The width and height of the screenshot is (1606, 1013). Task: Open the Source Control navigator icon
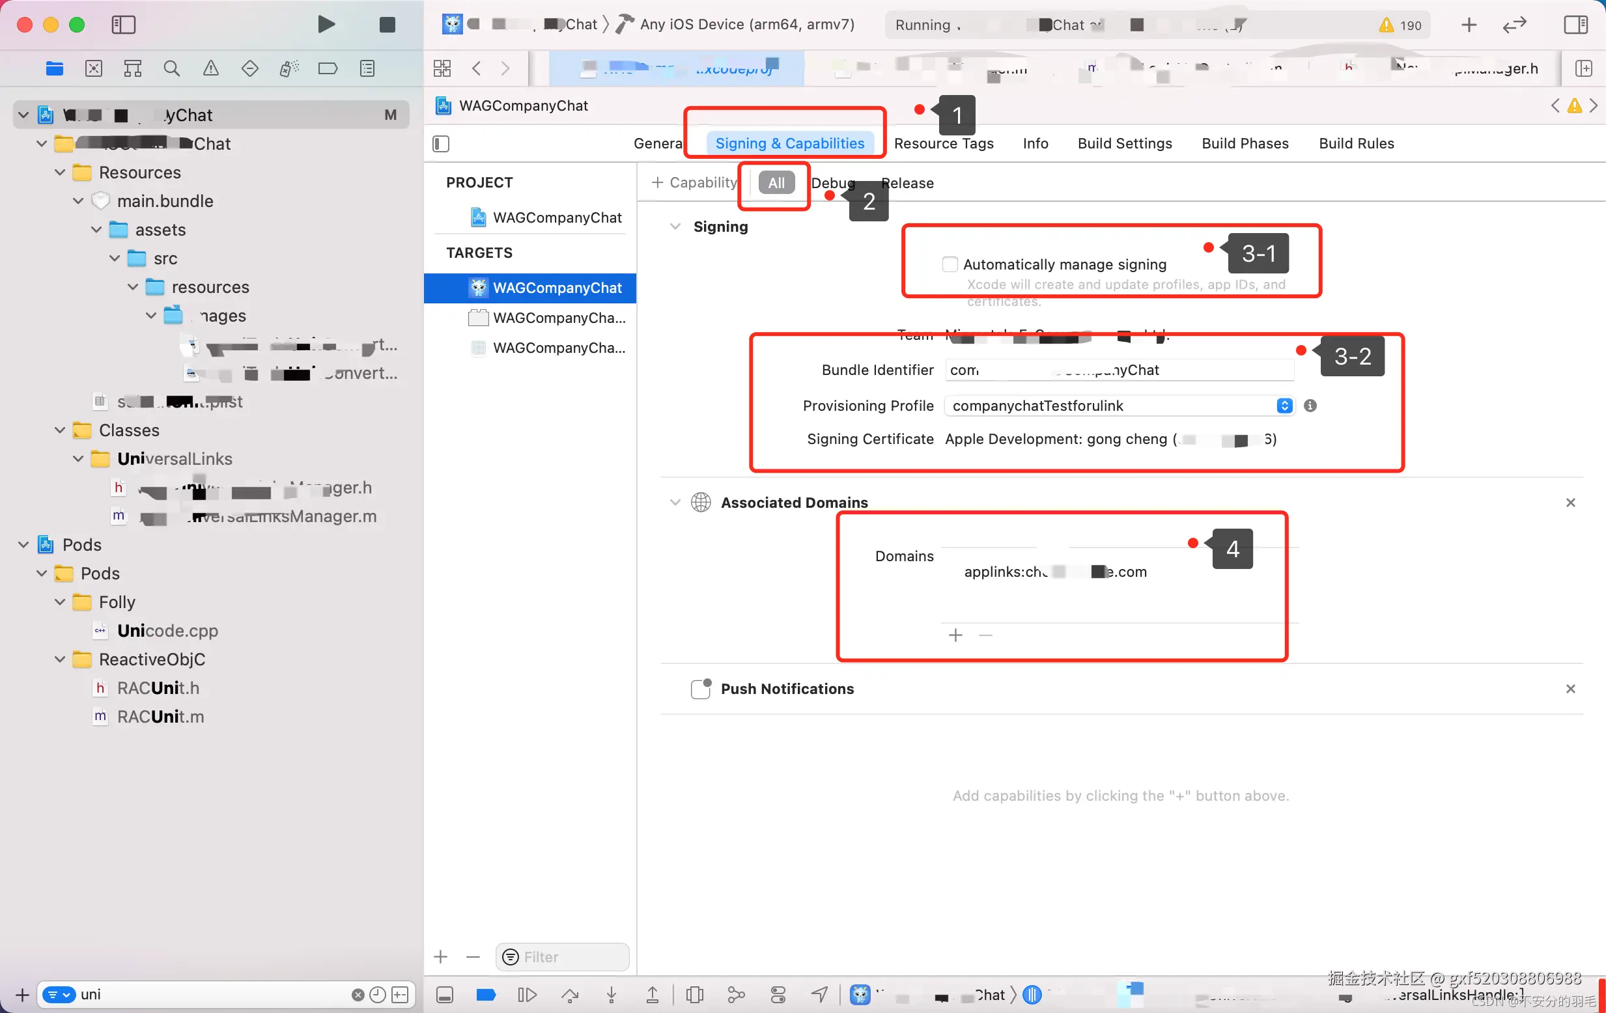point(94,68)
